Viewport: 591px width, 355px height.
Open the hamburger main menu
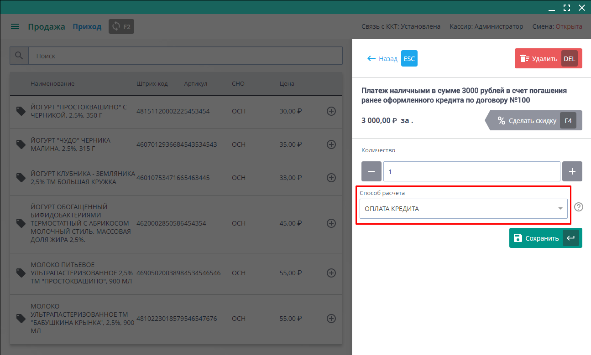pyautogui.click(x=15, y=26)
